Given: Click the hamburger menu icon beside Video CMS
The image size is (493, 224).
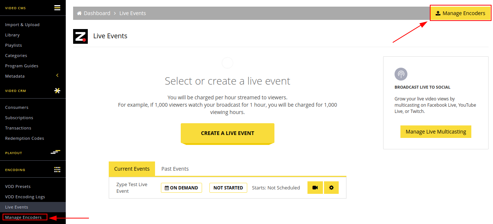Looking at the screenshot, I should point(57,8).
